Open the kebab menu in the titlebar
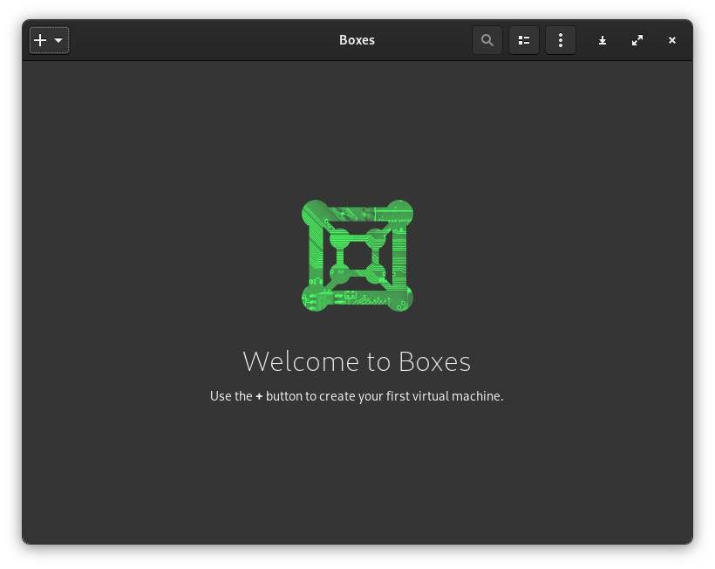715x569 pixels. 561,40
